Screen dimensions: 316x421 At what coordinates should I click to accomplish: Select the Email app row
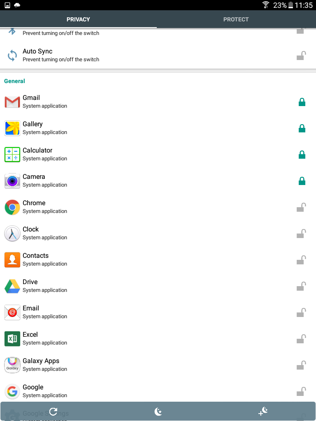123,312
